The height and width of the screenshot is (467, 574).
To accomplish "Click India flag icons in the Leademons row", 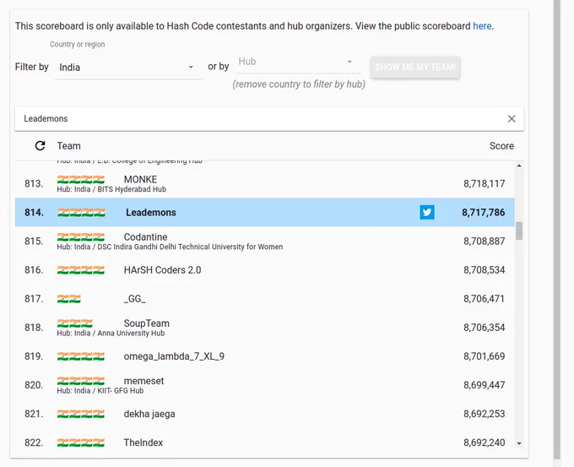I will point(81,213).
